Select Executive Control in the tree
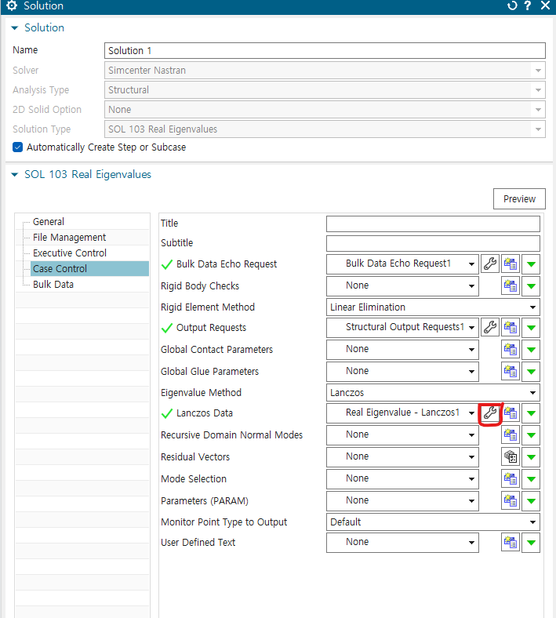This screenshot has height=618, width=556. (70, 253)
